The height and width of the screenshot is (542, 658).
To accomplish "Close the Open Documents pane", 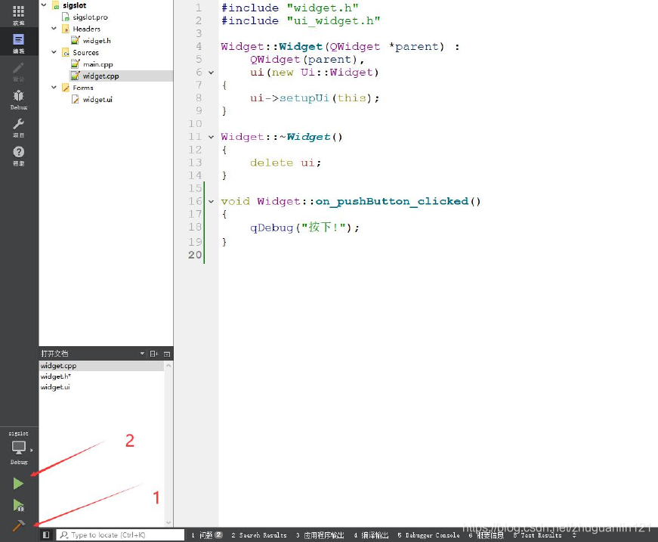I will [x=167, y=354].
